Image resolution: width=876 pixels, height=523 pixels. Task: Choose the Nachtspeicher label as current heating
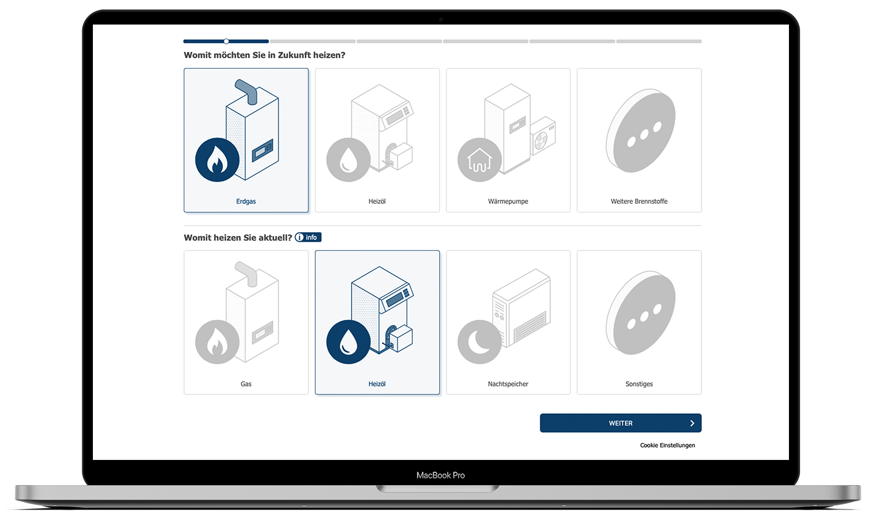coord(508,384)
